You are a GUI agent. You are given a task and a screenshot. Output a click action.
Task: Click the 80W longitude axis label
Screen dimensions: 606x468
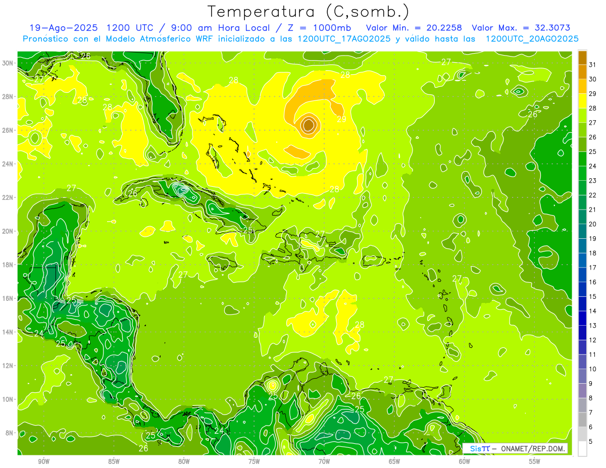(184, 461)
